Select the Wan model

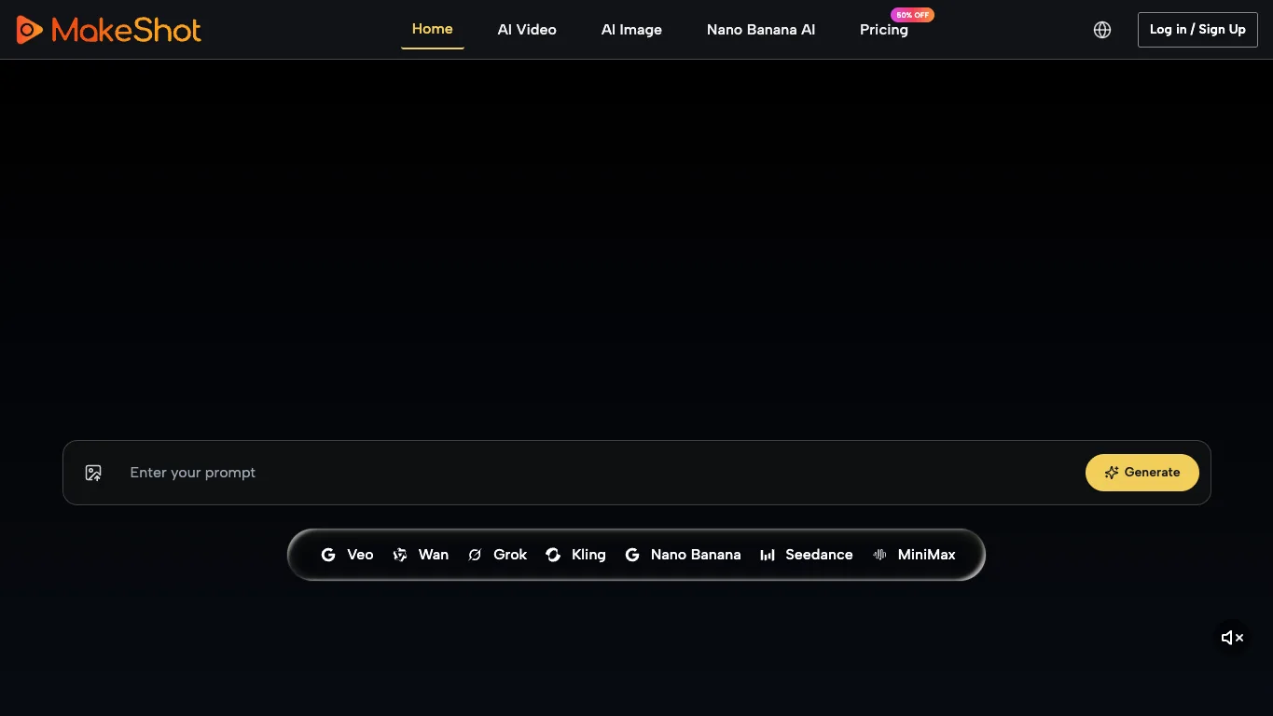tap(421, 555)
